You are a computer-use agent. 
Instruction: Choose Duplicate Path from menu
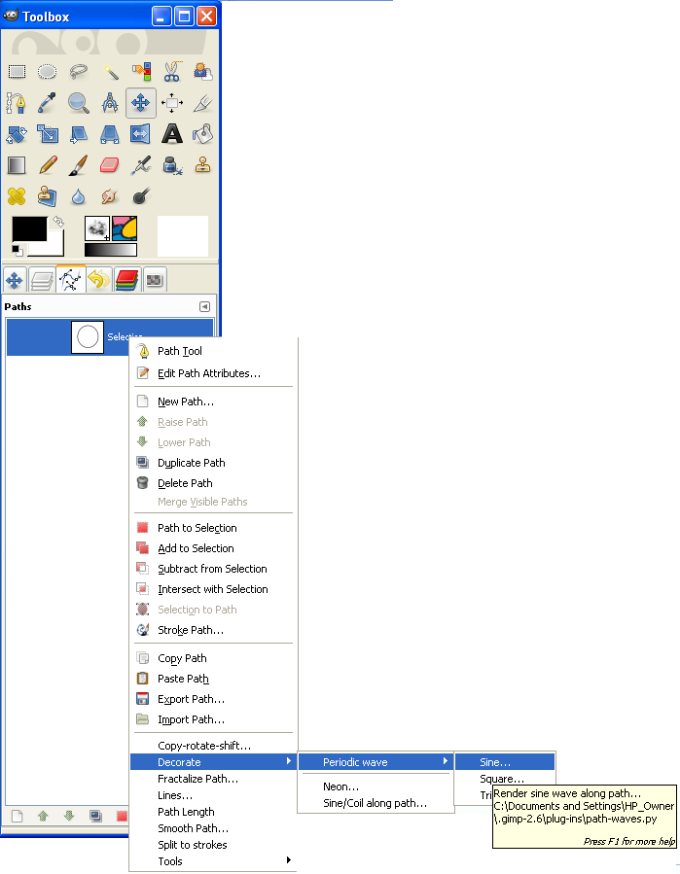pyautogui.click(x=192, y=463)
